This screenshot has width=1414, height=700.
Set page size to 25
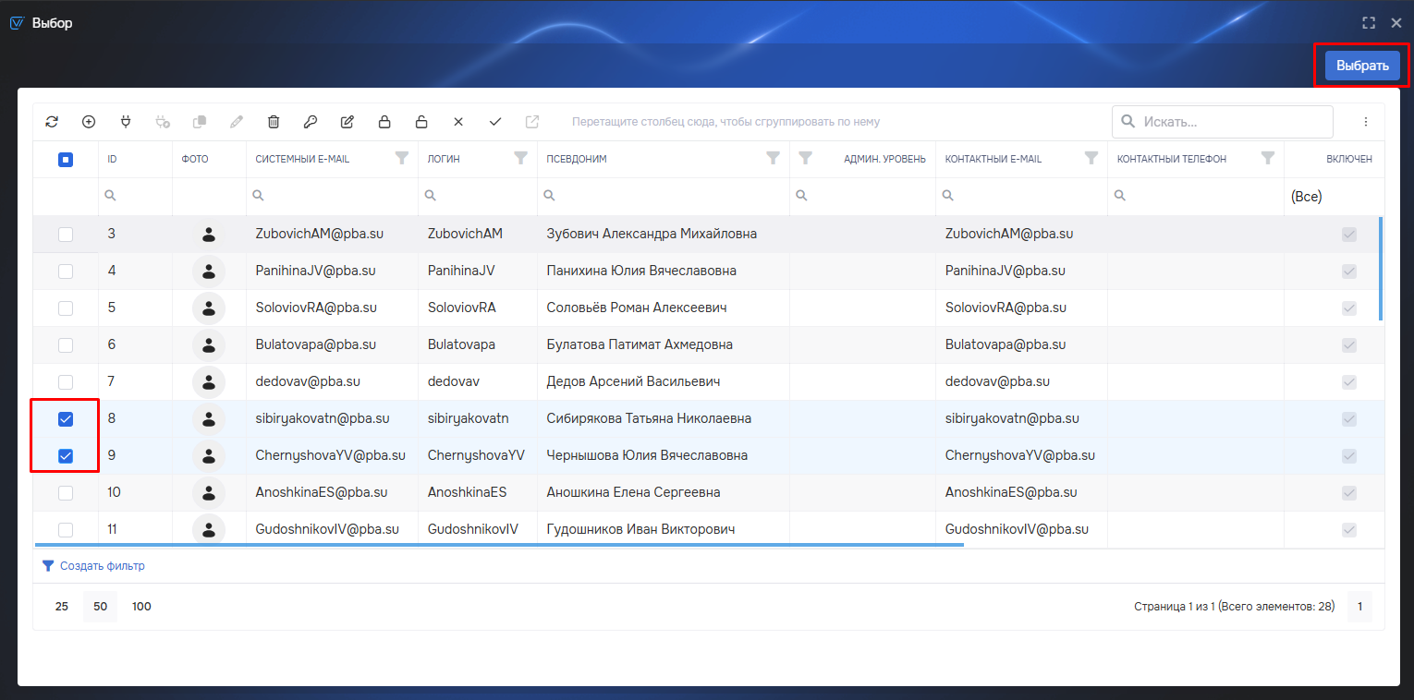pyautogui.click(x=62, y=607)
